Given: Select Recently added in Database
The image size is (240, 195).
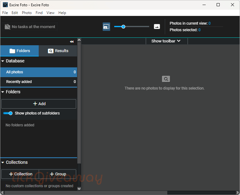Looking at the screenshot, I should pos(39,82).
